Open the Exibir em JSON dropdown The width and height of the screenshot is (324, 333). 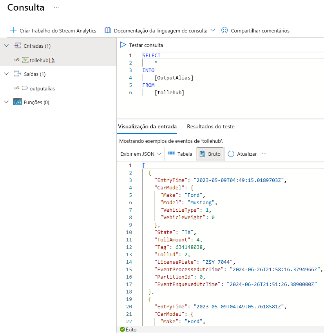click(x=141, y=154)
